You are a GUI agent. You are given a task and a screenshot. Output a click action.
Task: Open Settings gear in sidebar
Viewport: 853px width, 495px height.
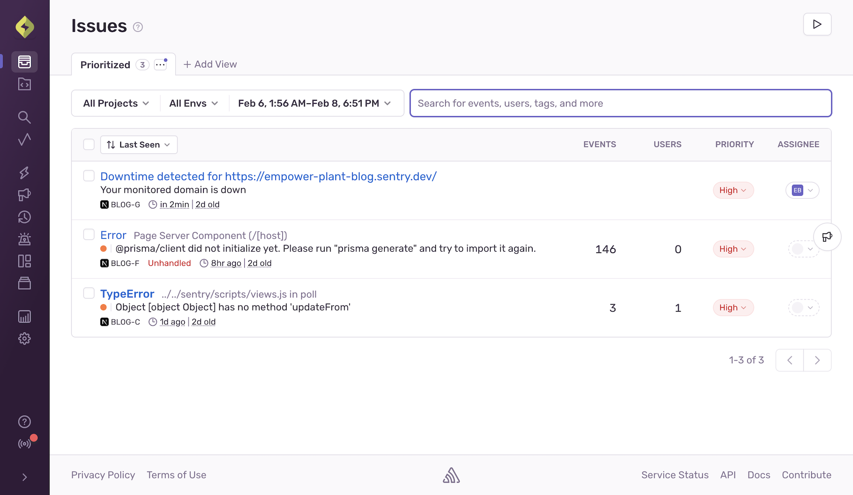[24, 339]
